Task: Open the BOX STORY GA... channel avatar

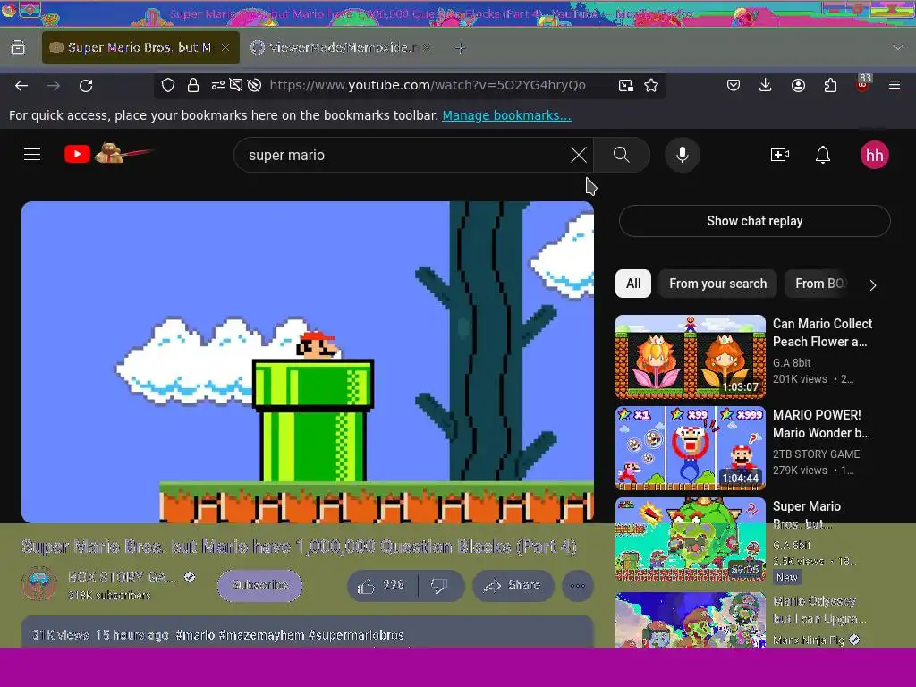Action: click(39, 583)
